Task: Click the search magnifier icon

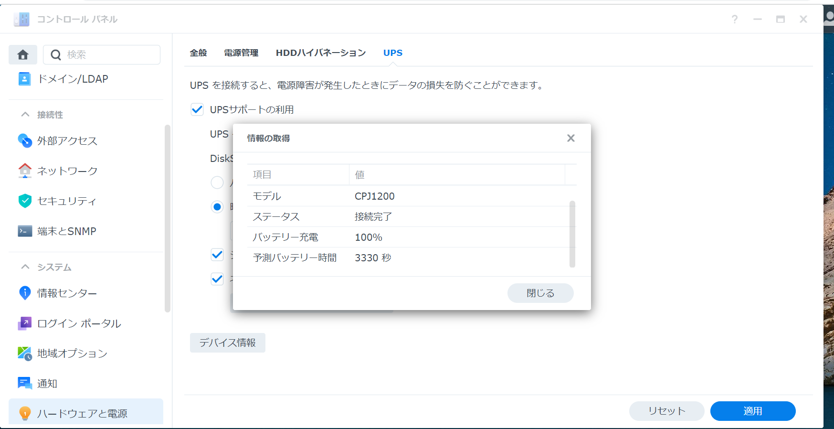Action: click(x=56, y=55)
